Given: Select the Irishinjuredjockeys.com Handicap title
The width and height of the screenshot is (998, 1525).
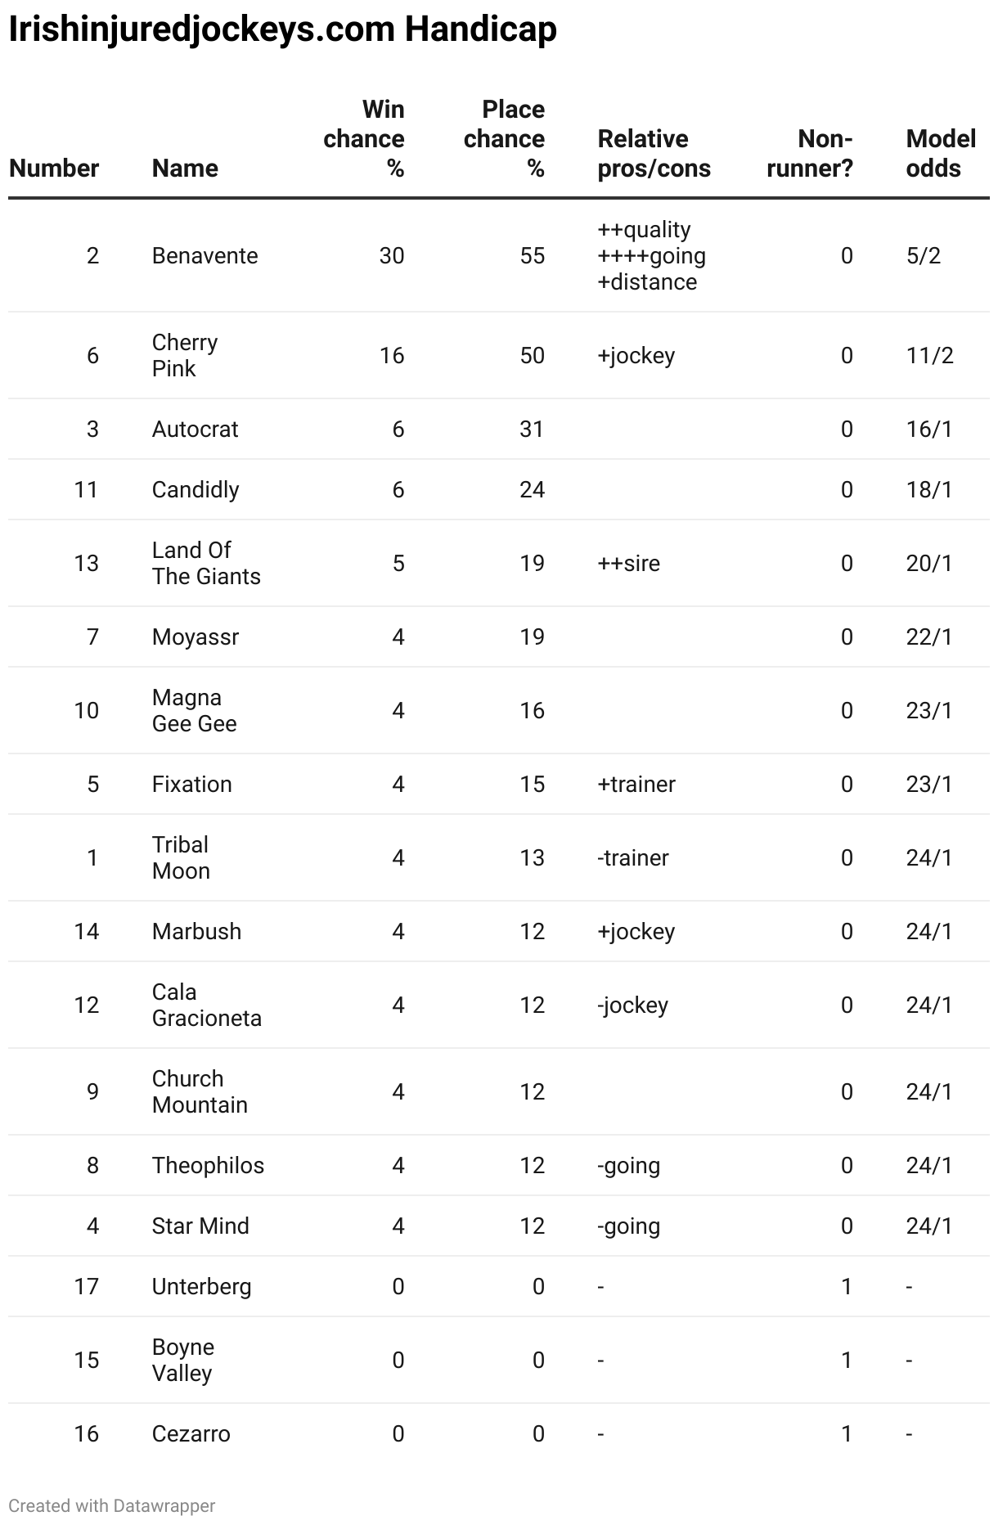Looking at the screenshot, I should 283,29.
